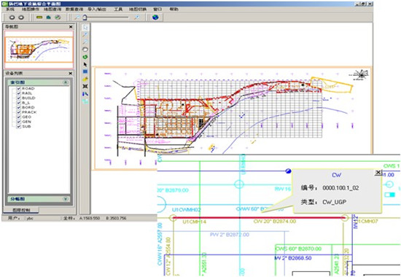Viewport: 401px width, 277px height.
Task: Select the ellipse tool in vertical toolbar
Action: (85, 50)
